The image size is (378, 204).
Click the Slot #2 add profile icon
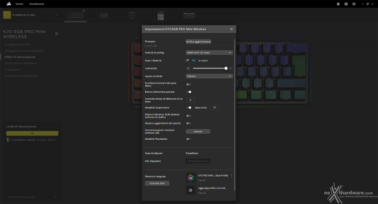191,190
